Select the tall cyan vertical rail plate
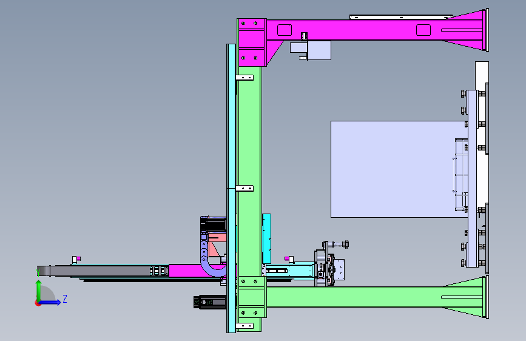This screenshot has width=526, height=341. [x=231, y=188]
